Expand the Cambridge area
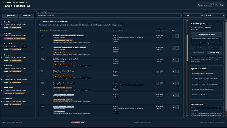Screen dimensions: 227x128 [17, 25]
